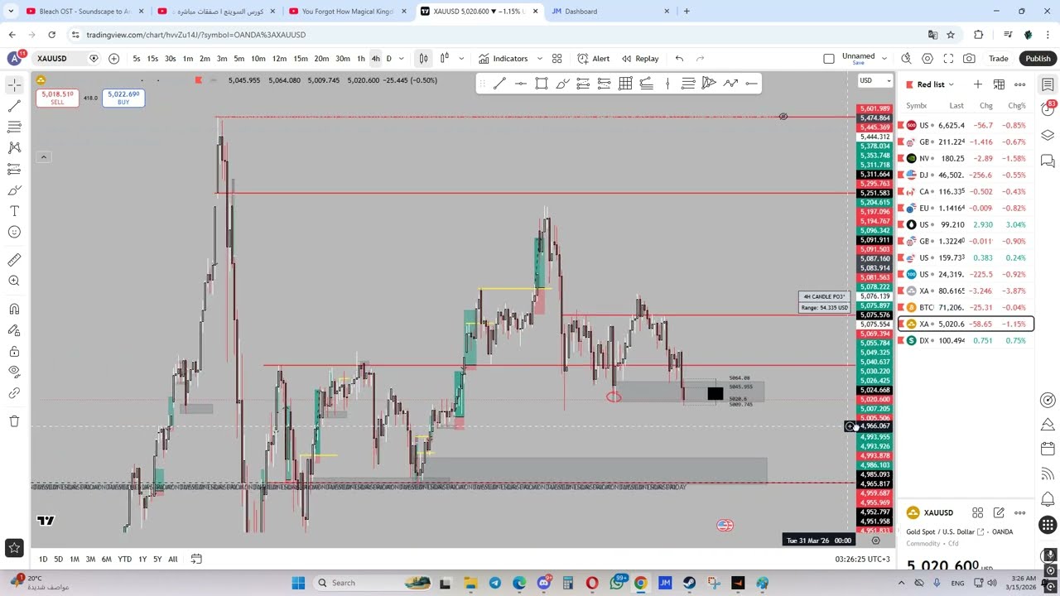The width and height of the screenshot is (1060, 596).
Task: Open the go to date calendar icon
Action: [x=196, y=559]
